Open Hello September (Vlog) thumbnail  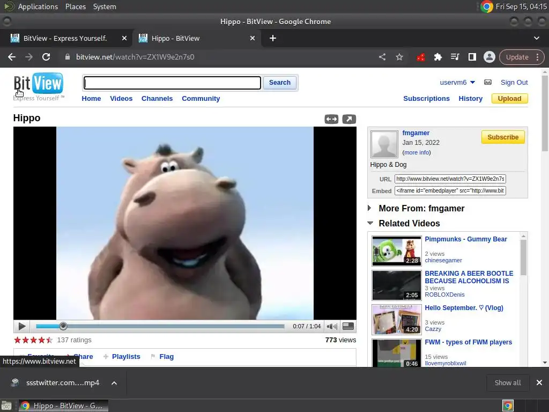point(396,320)
